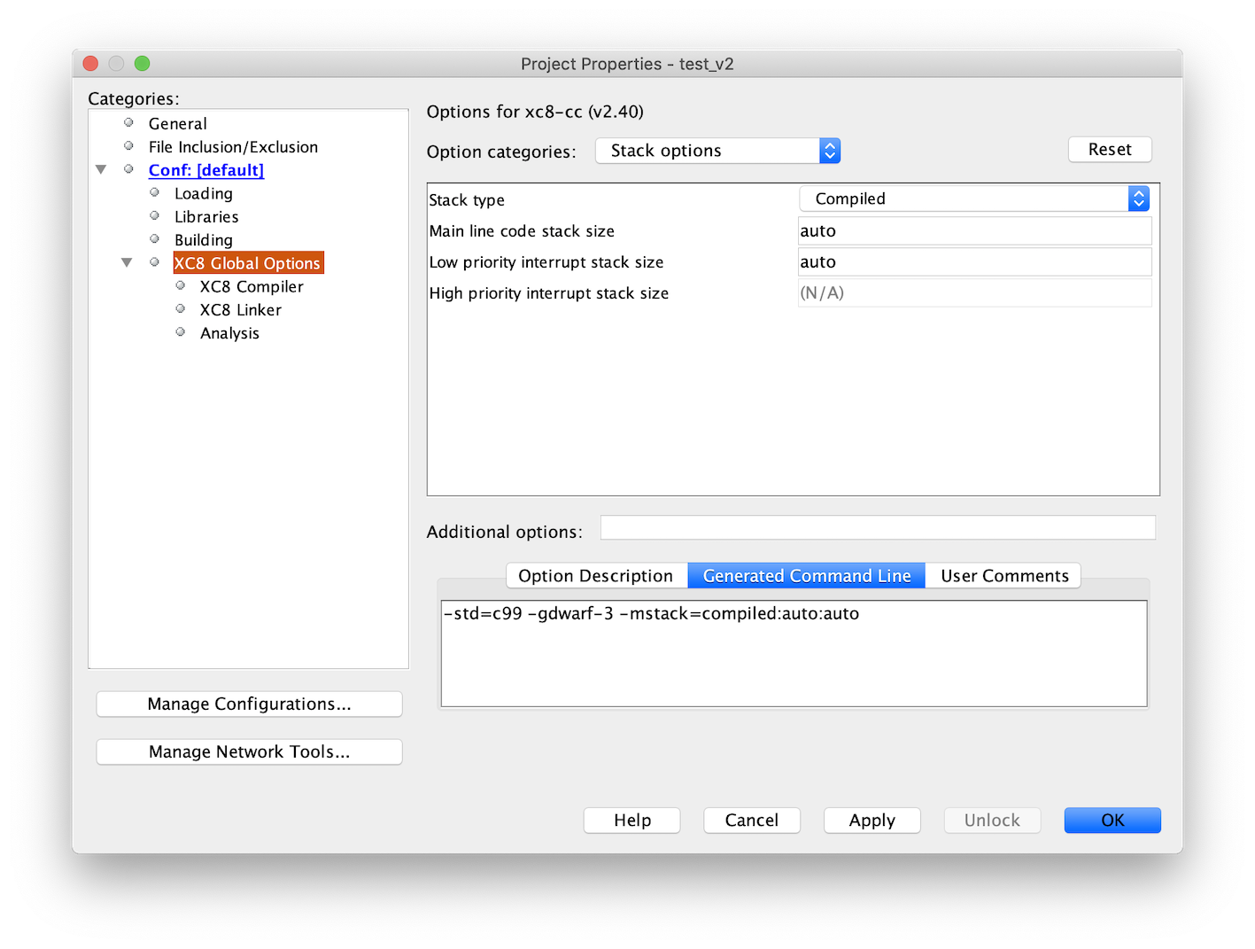The height and width of the screenshot is (949, 1255).
Task: Open Manage Network Tools
Action: (x=249, y=751)
